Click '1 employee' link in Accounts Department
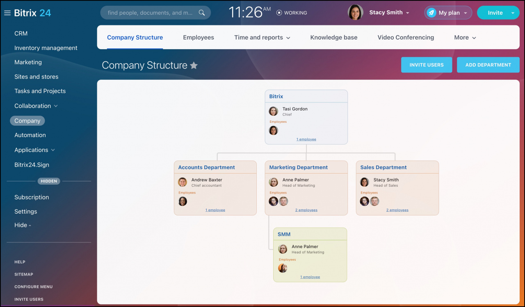The height and width of the screenshot is (307, 525). pyautogui.click(x=215, y=210)
